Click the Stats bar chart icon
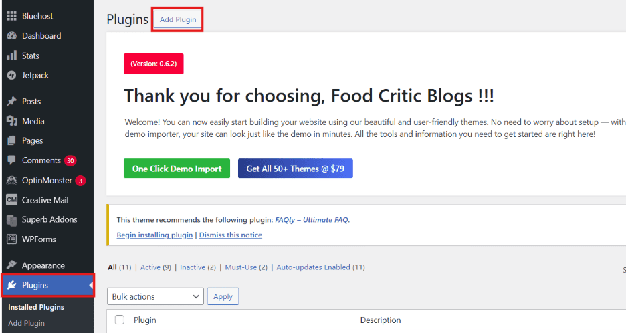626x333 pixels. (x=11, y=55)
